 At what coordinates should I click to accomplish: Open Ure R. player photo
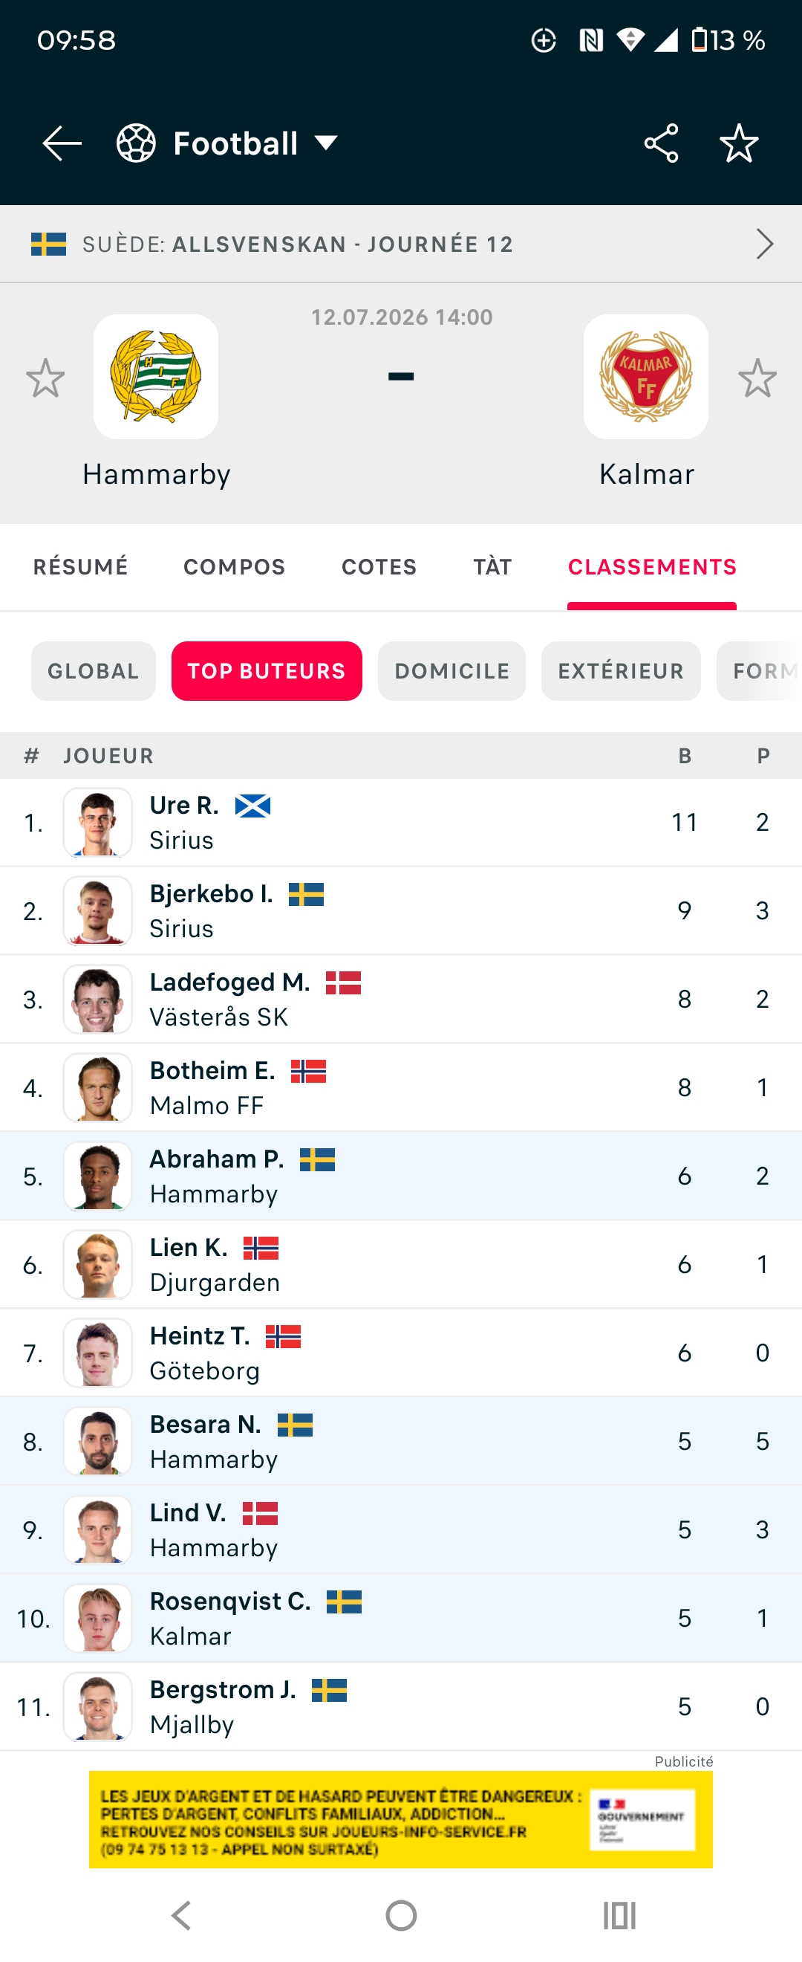pyautogui.click(x=97, y=823)
